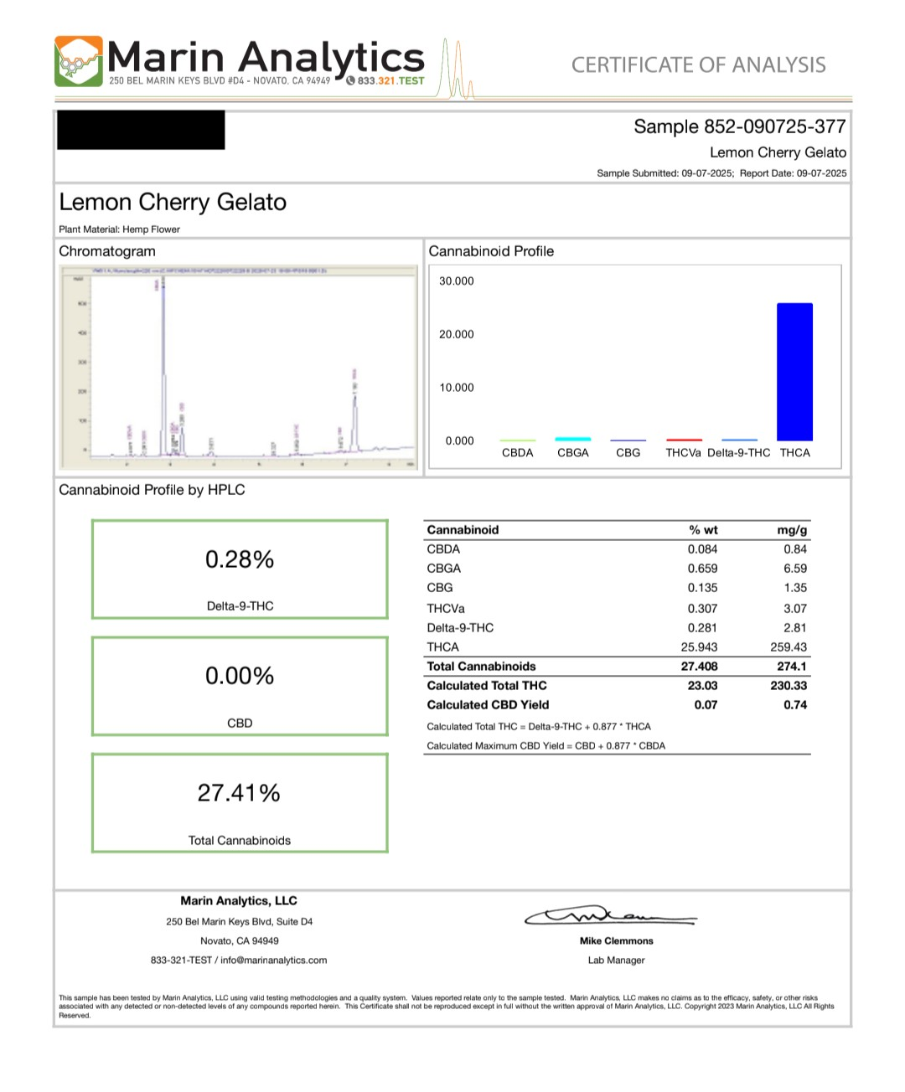
Task: Click the Lemon Cherry Gelato large heading
Action: click(173, 203)
